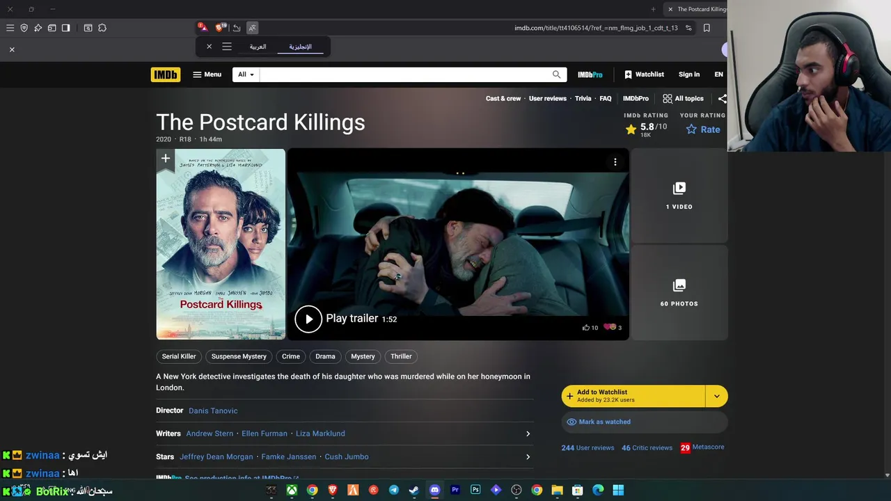Select the Thriller genre chip
Image resolution: width=891 pixels, height=501 pixels.
click(401, 356)
